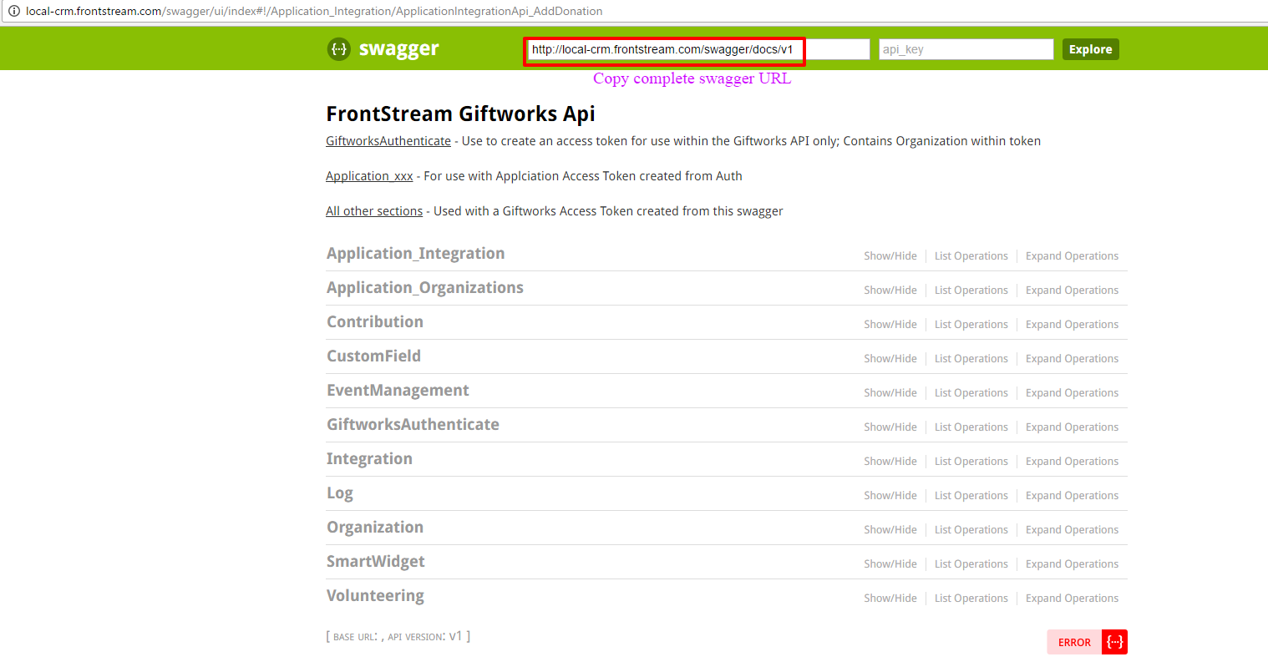Image resolution: width=1268 pixels, height=672 pixels.
Task: Follow the All other sections link
Action: [373, 210]
